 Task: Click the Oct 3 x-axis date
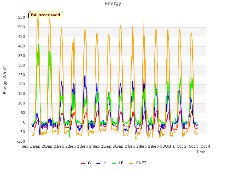click(194, 146)
